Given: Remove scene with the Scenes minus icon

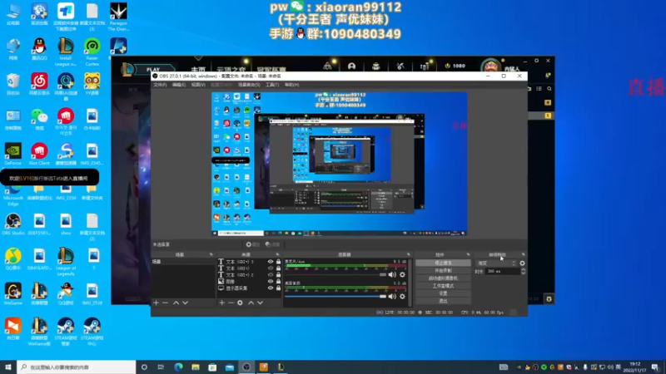Looking at the screenshot, I should pos(165,303).
